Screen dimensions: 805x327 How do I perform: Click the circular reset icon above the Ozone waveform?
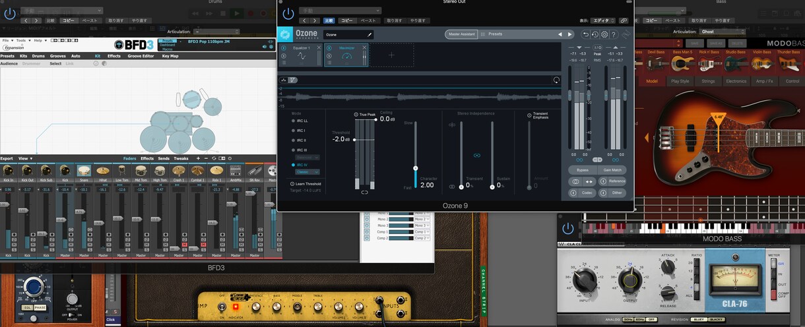[x=556, y=80]
